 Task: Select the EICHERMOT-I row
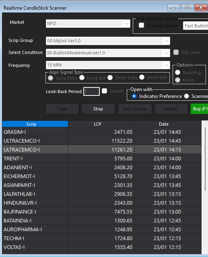tap(102, 176)
